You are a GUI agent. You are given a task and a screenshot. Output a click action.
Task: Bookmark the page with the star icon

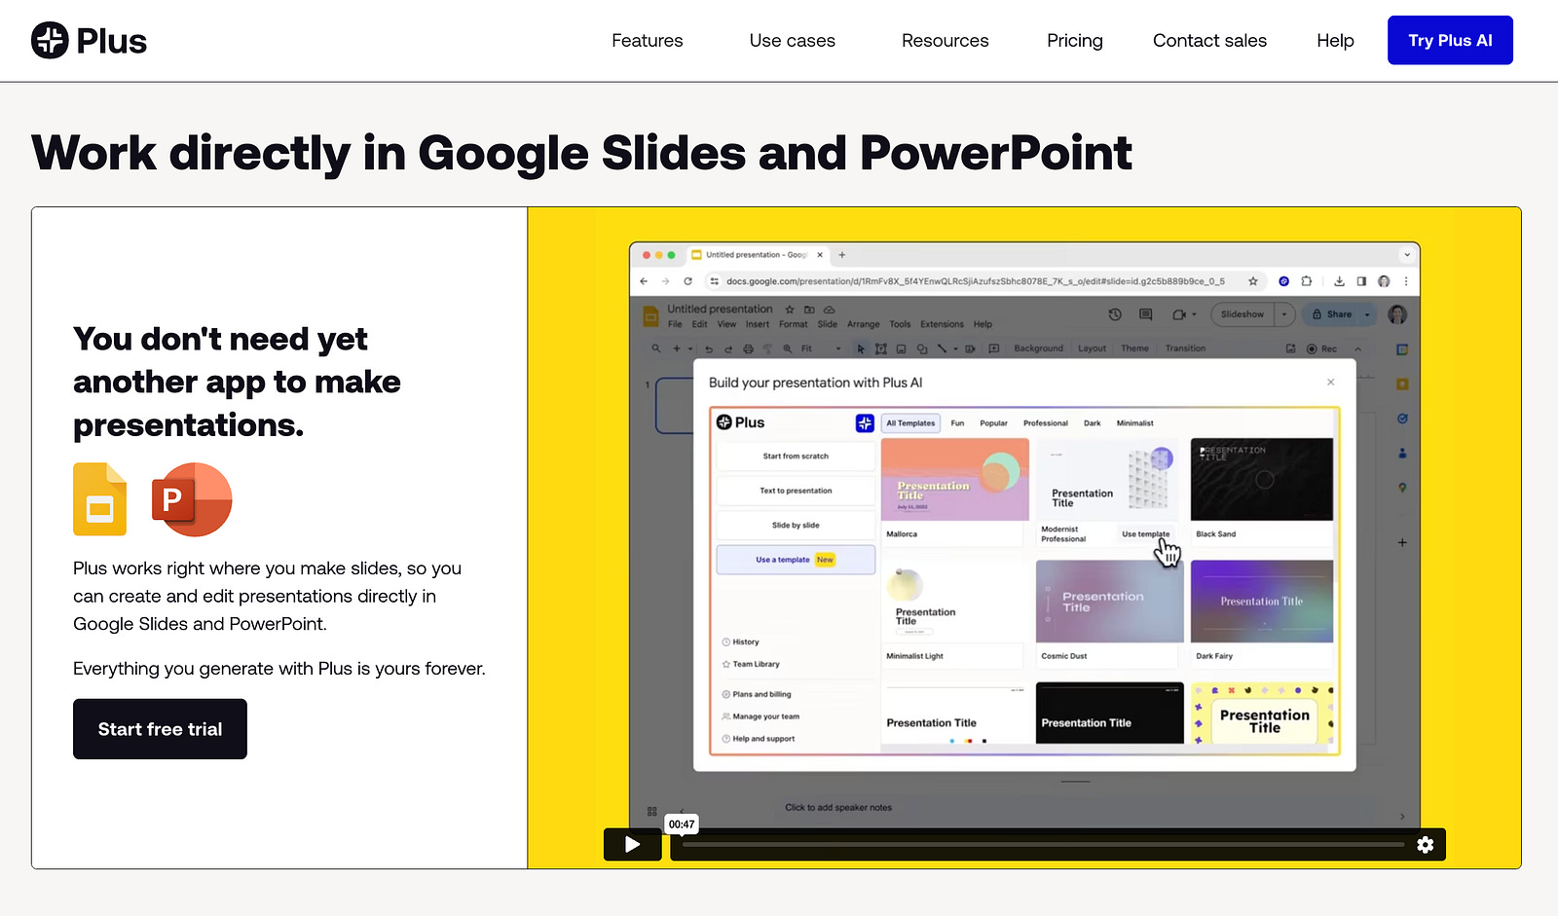(1253, 281)
